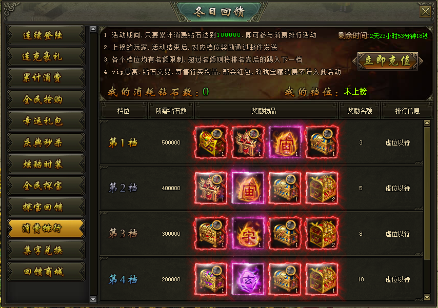Select the flaming 宇 orb in tier 3
Image resolution: width=438 pixels, height=308 pixels.
[x=248, y=234]
